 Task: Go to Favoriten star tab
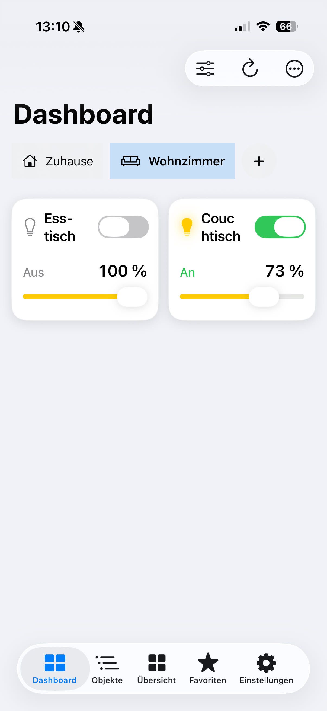[x=208, y=669]
